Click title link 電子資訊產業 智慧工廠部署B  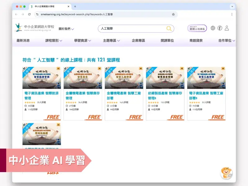pos(206,95)
